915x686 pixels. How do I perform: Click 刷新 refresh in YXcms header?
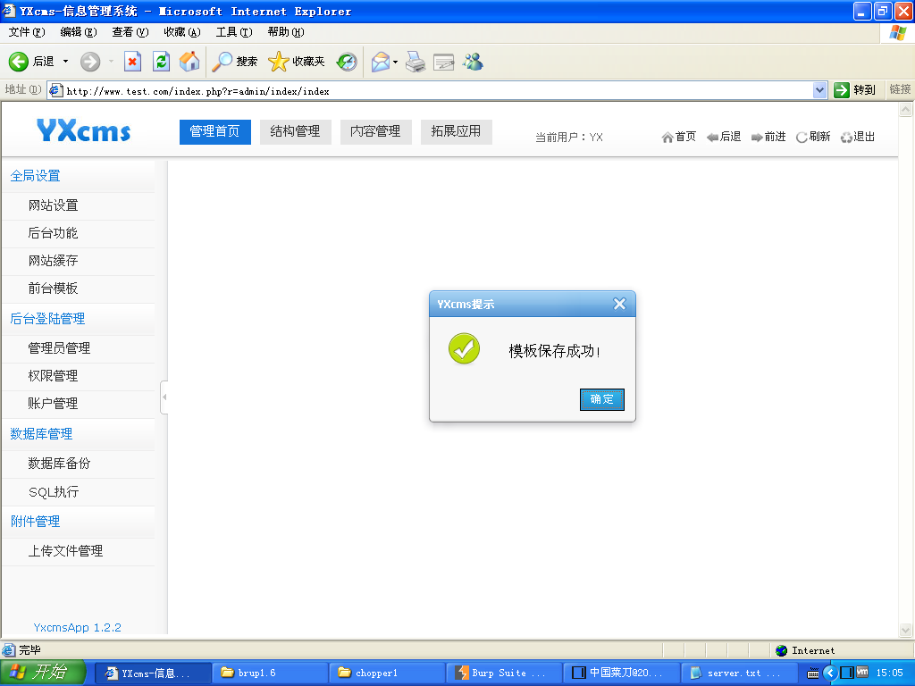click(813, 137)
